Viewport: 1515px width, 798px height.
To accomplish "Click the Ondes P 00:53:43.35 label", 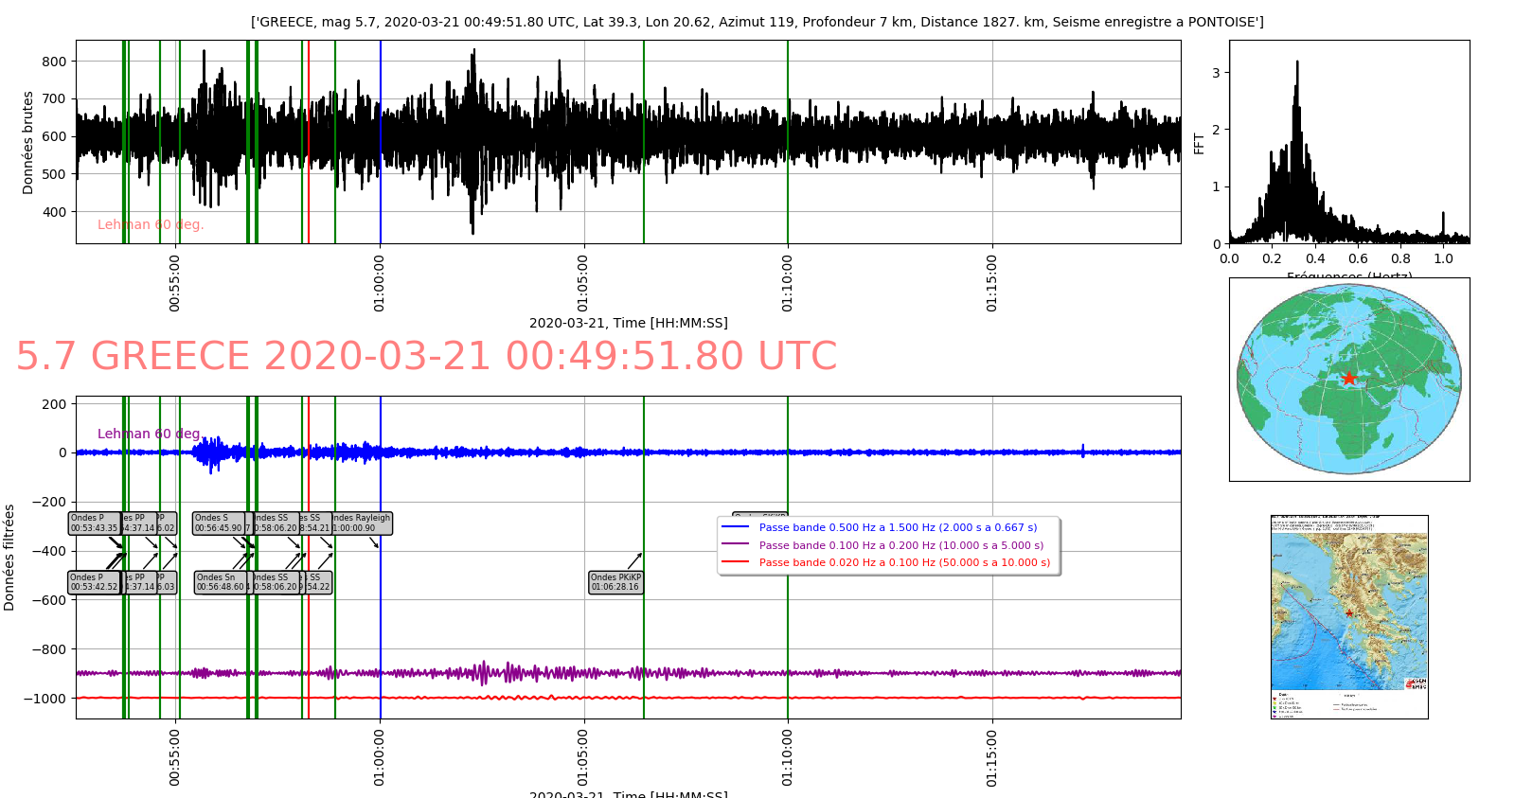I will 94,523.
